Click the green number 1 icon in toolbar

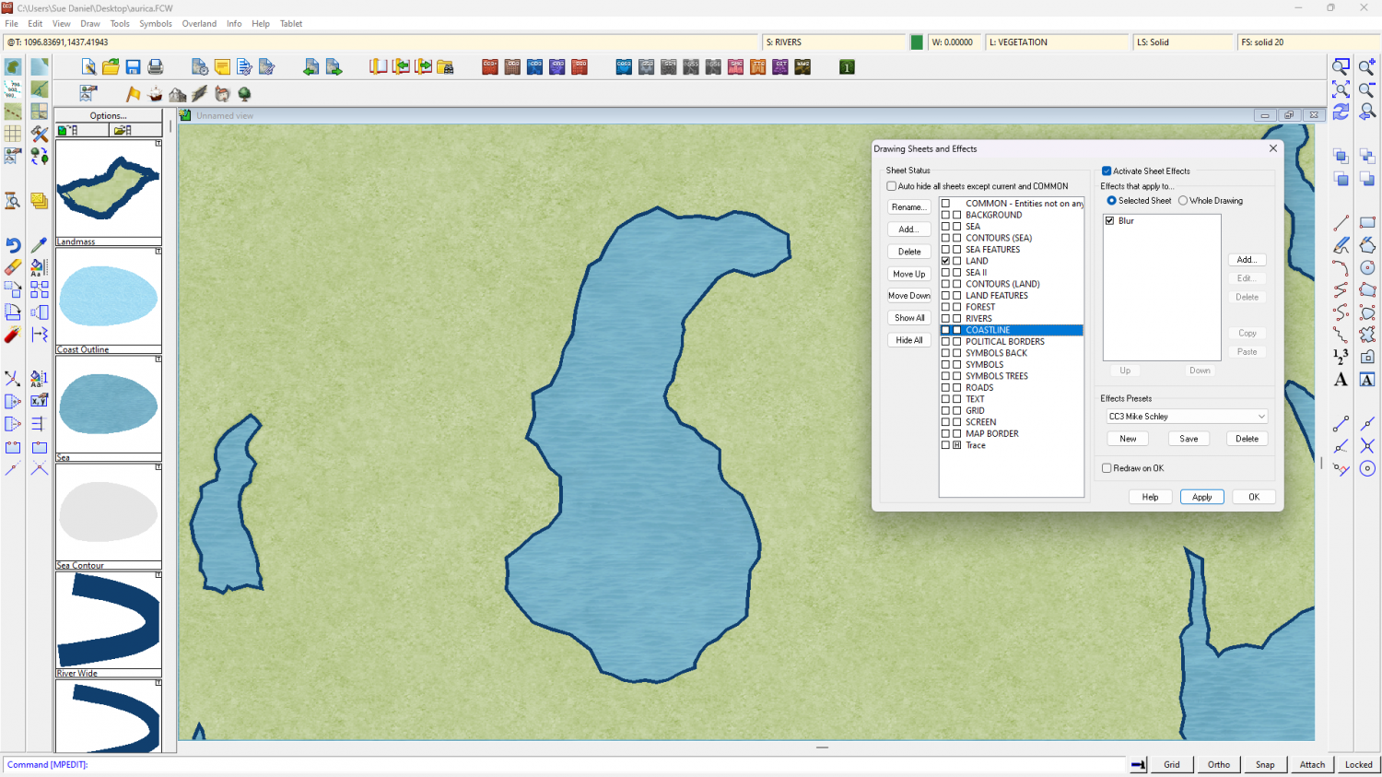click(x=847, y=67)
